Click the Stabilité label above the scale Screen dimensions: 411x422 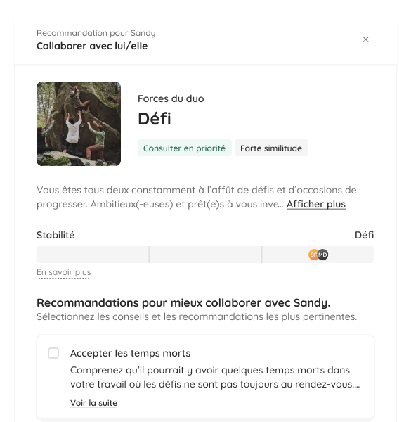pos(56,235)
